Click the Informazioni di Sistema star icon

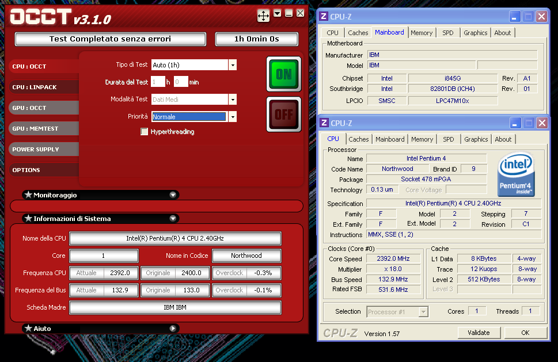coord(28,218)
